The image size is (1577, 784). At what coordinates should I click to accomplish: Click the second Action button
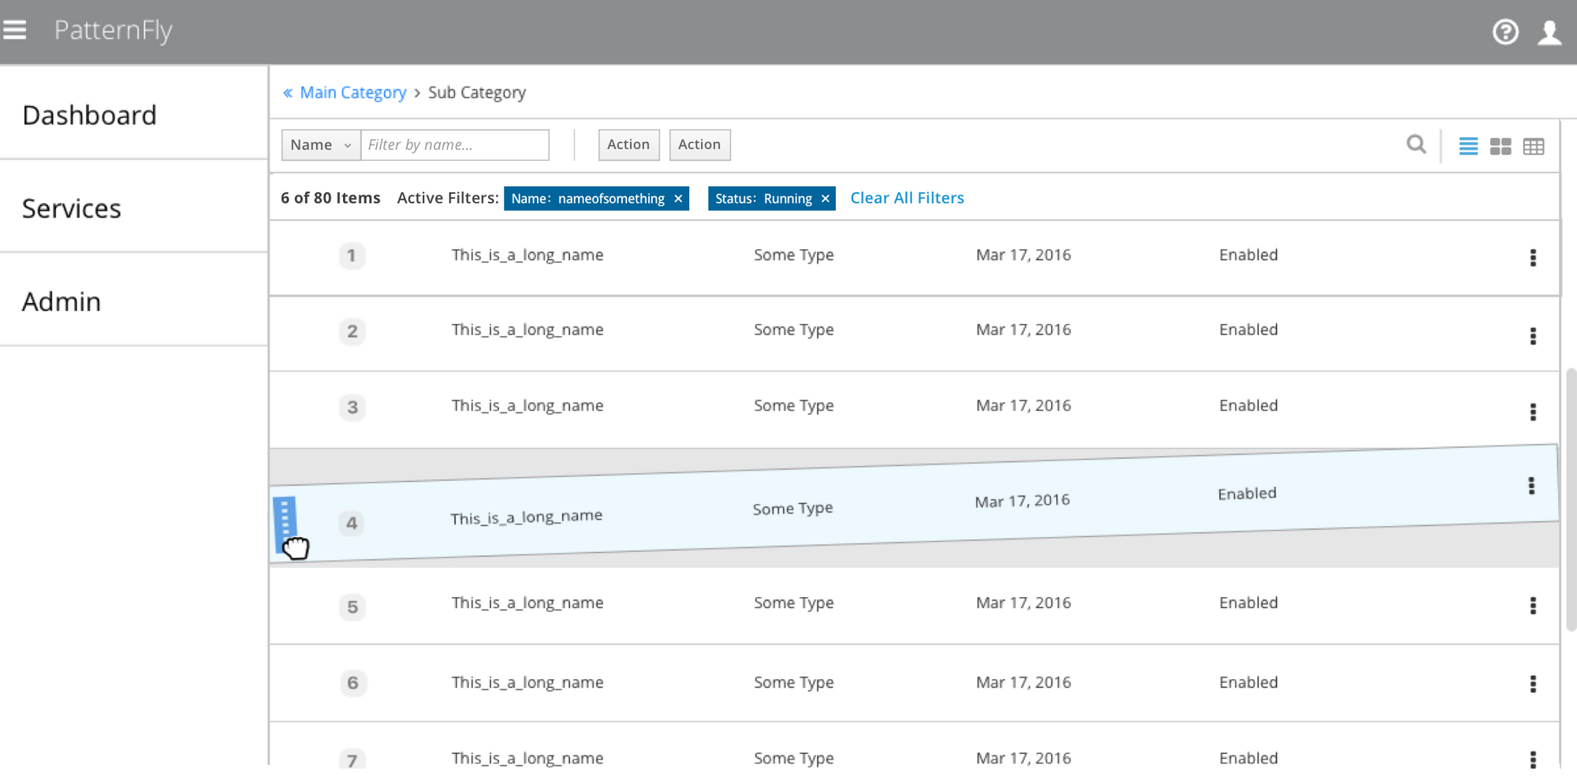(x=699, y=145)
